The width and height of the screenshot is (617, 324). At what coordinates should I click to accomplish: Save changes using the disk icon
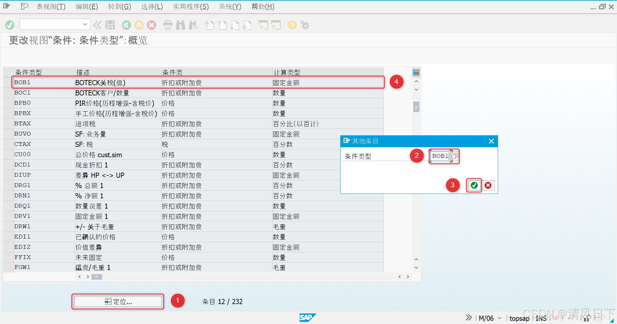pos(110,25)
